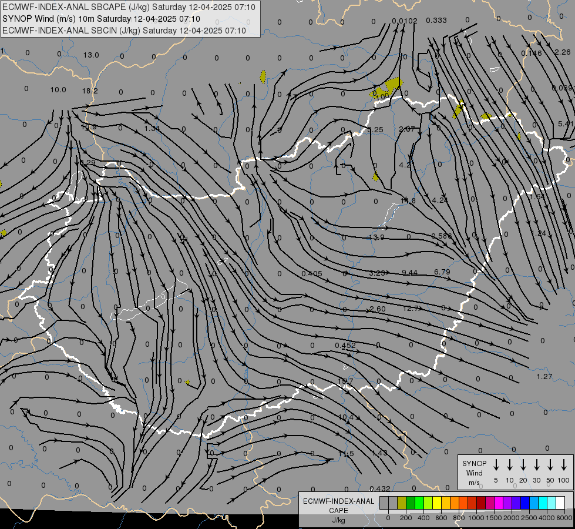
Task: Pick the dark green swatch in the CAPE legend
Action: [411, 503]
